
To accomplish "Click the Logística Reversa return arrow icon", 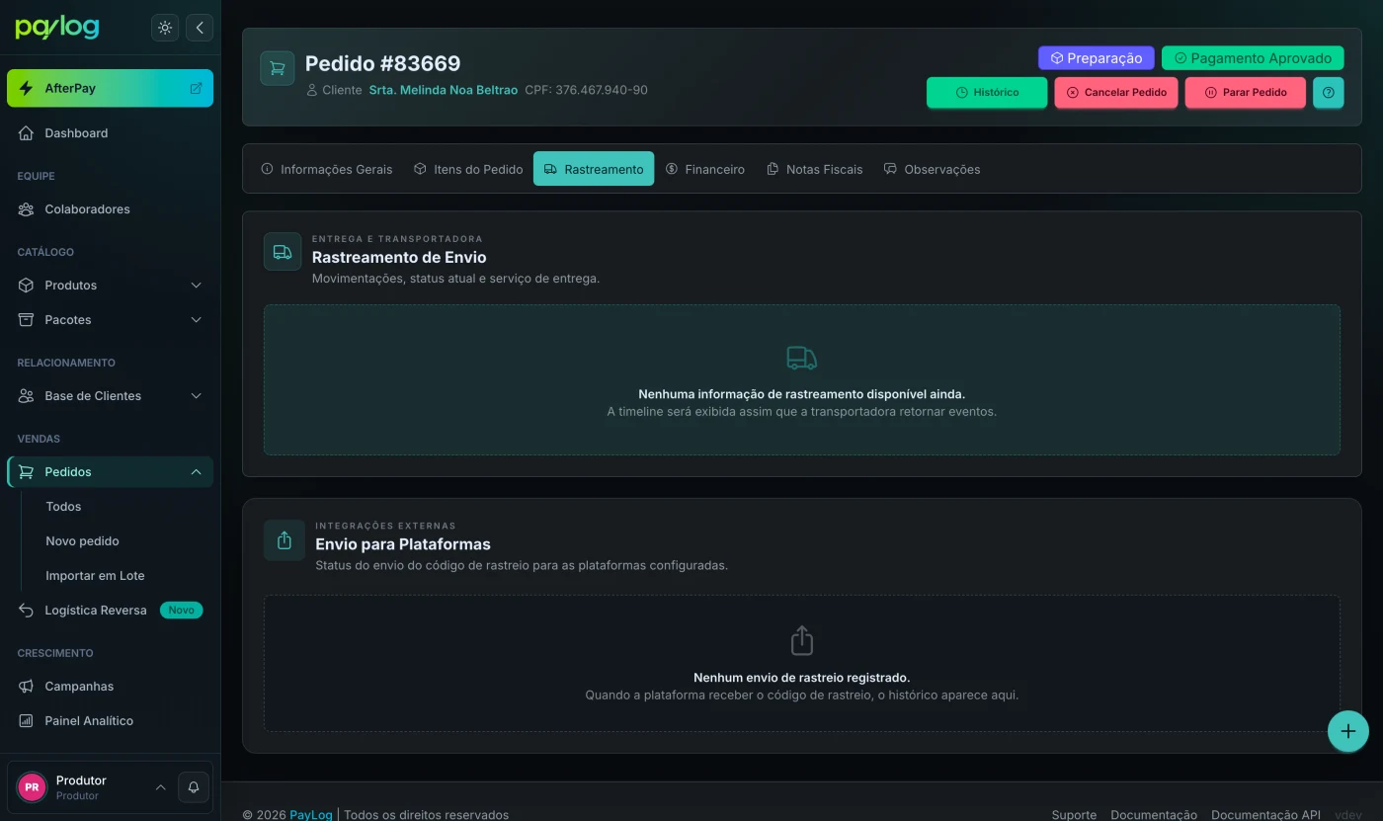I will coord(26,611).
